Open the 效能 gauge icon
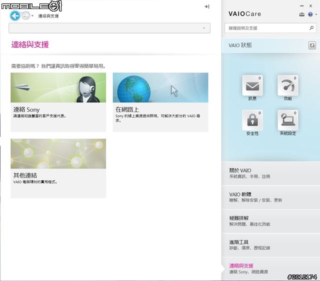Image resolution: width=320 pixels, height=281 pixels. (288, 85)
